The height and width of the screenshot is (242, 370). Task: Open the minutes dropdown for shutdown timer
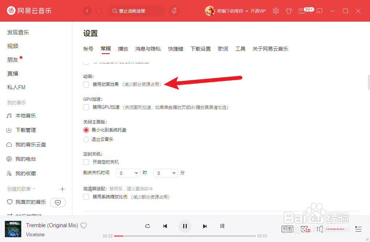point(166,173)
